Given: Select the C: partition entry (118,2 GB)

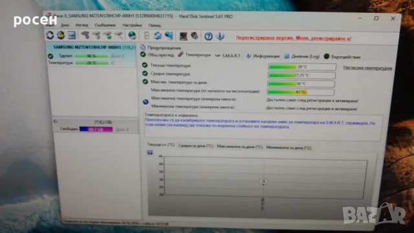Looking at the screenshot, I should (x=96, y=126).
